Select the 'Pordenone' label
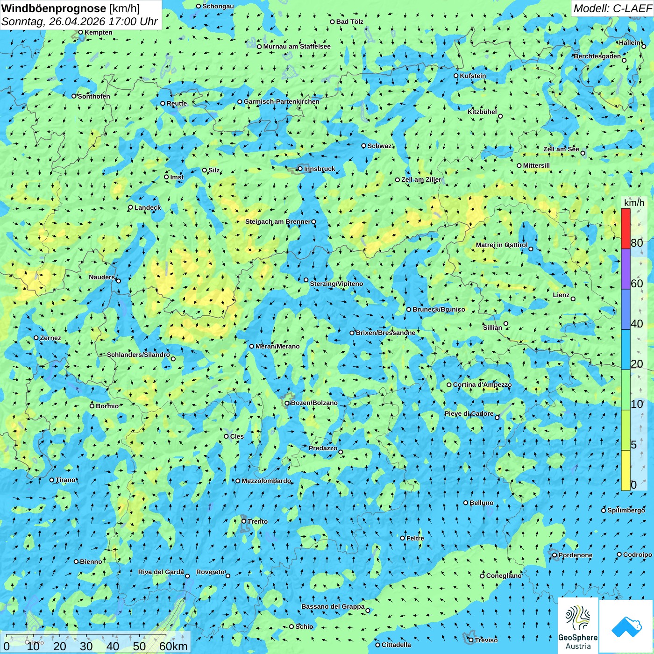Screen dimensions: 654x654 pos(576,555)
